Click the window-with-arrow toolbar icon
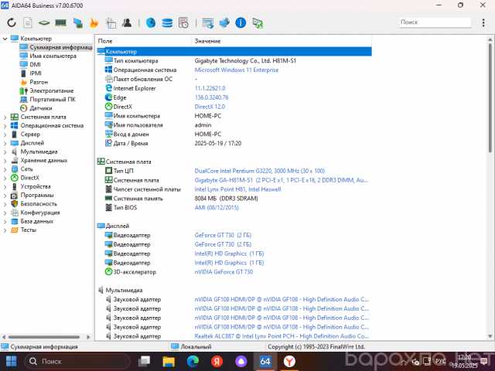The height and width of the screenshot is (371, 495). (x=208, y=23)
